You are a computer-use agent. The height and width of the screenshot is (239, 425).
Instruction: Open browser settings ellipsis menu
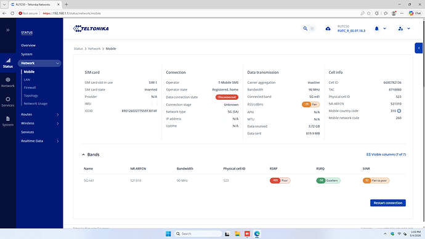(402, 14)
